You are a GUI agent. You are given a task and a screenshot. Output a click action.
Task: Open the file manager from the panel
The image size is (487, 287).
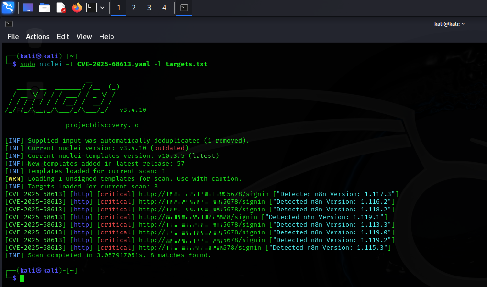click(44, 8)
